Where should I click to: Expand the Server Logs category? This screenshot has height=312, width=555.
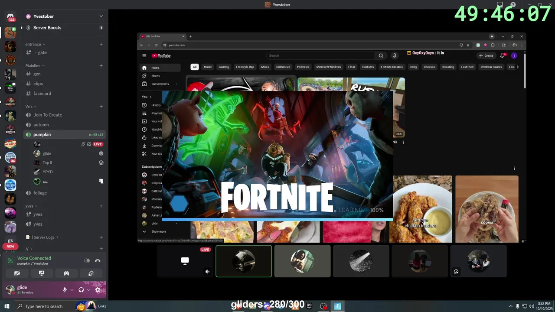pos(42,237)
